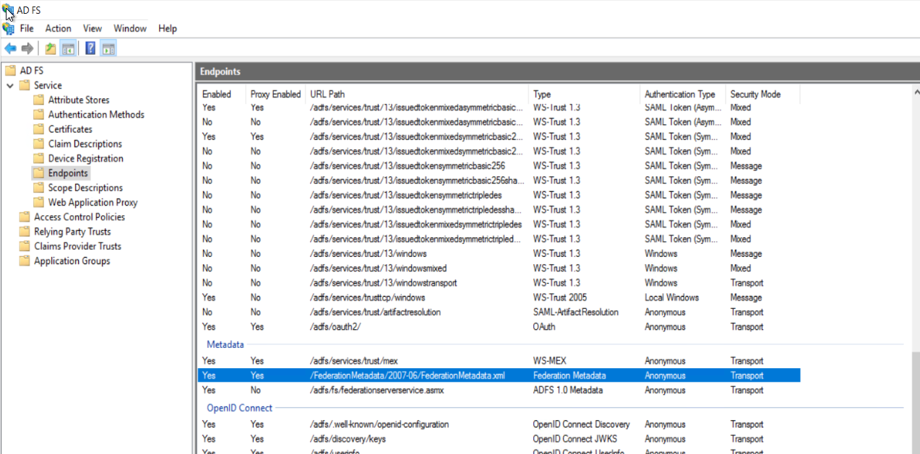
Task: Click the Web Application Proxy folder icon
Action: 38,202
